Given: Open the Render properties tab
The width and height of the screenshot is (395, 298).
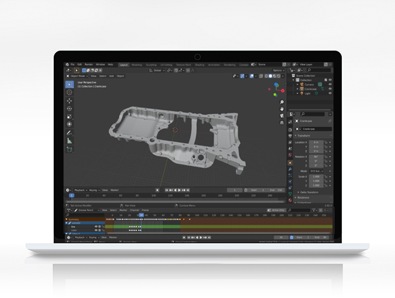Looking at the screenshot, I should pos(290,130).
